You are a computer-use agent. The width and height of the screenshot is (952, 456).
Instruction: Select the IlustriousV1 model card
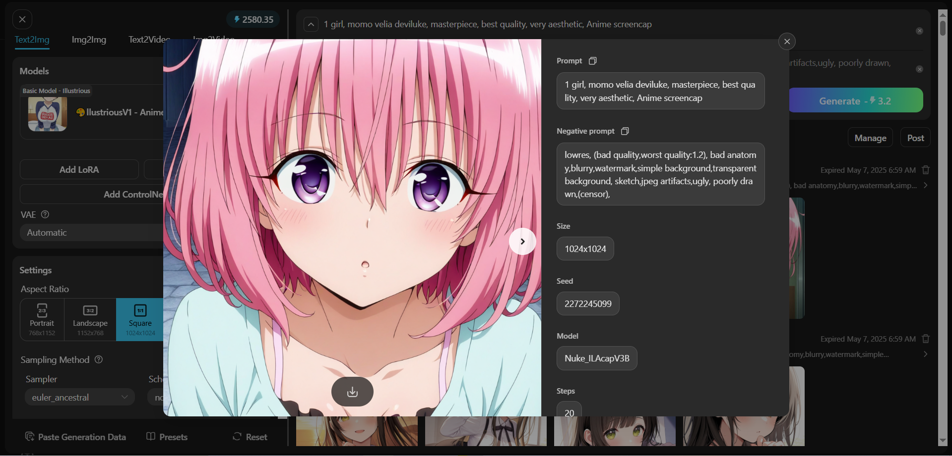click(x=92, y=112)
